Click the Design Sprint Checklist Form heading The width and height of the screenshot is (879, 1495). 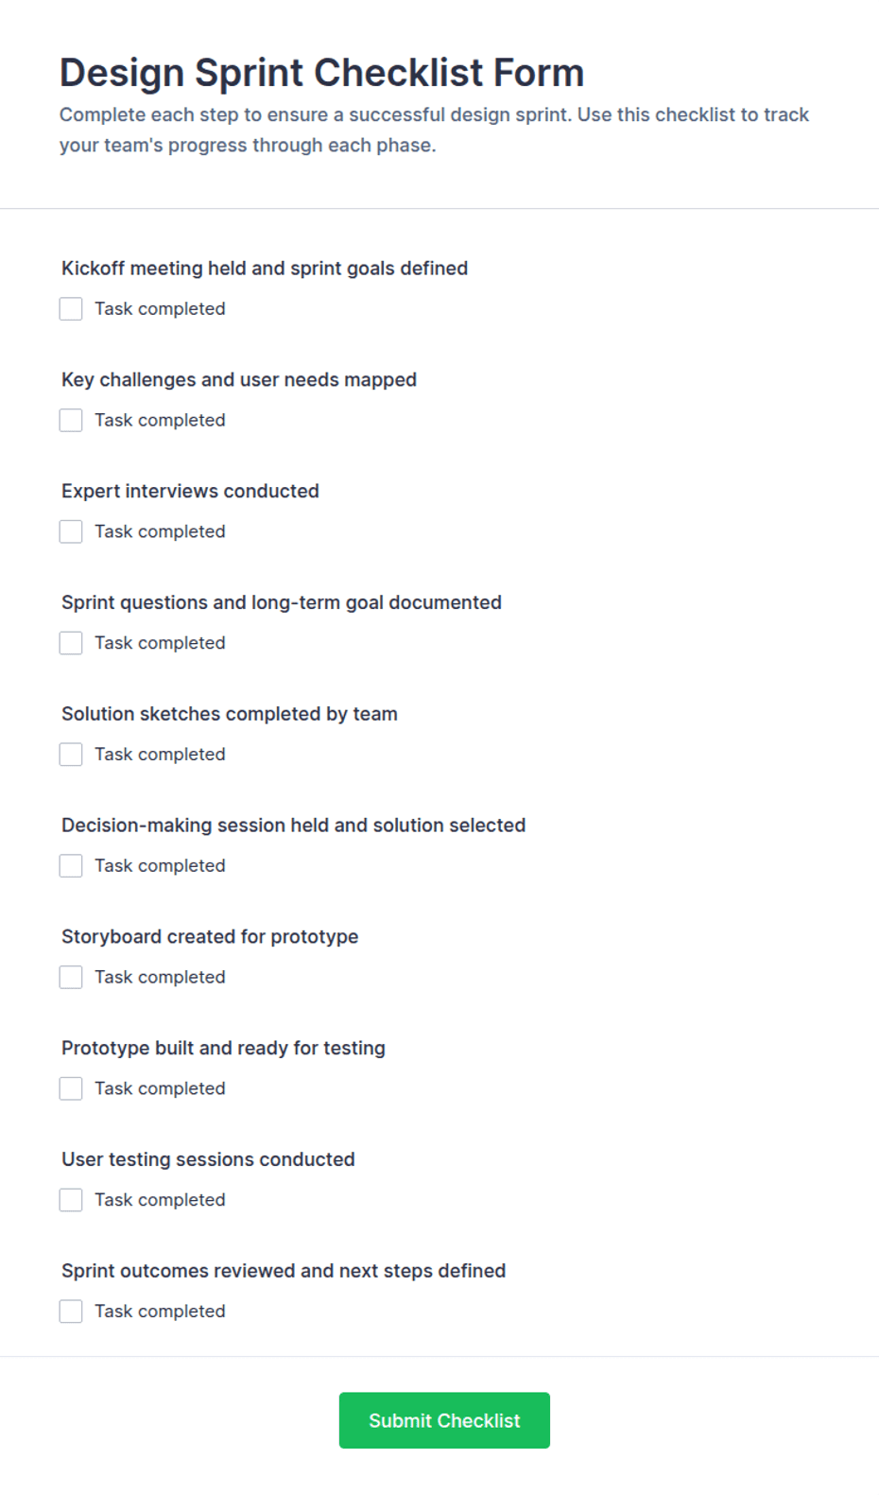point(322,73)
